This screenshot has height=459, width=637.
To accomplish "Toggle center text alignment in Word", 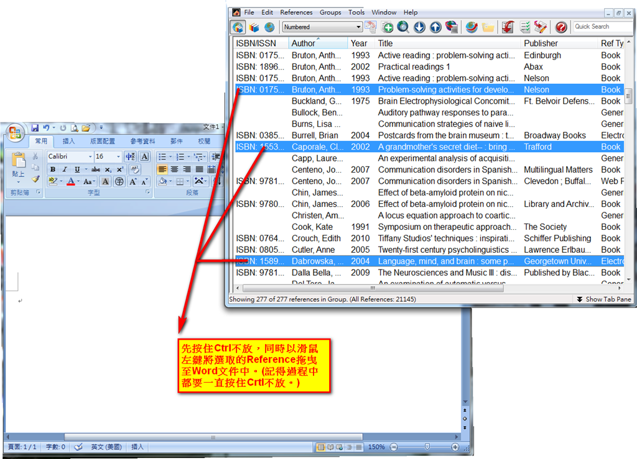I will [174, 170].
